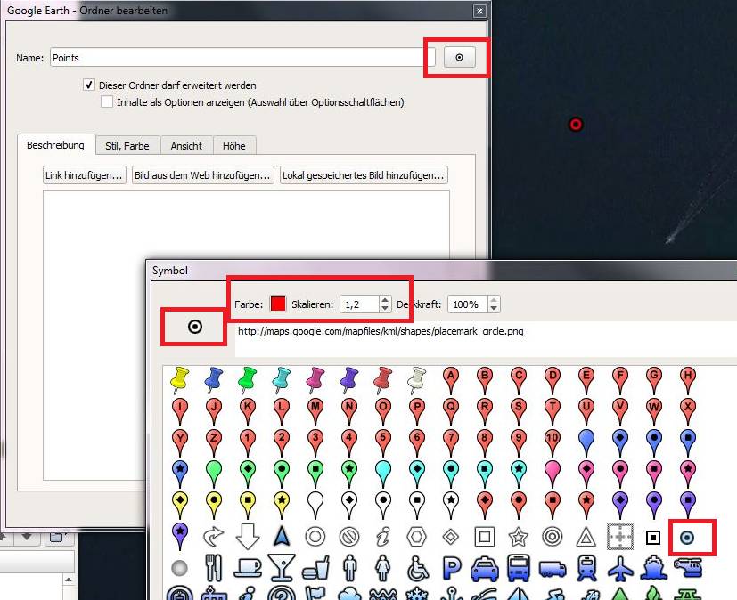Click the icon button beside the Name field
The height and width of the screenshot is (600, 737).
[x=460, y=58]
